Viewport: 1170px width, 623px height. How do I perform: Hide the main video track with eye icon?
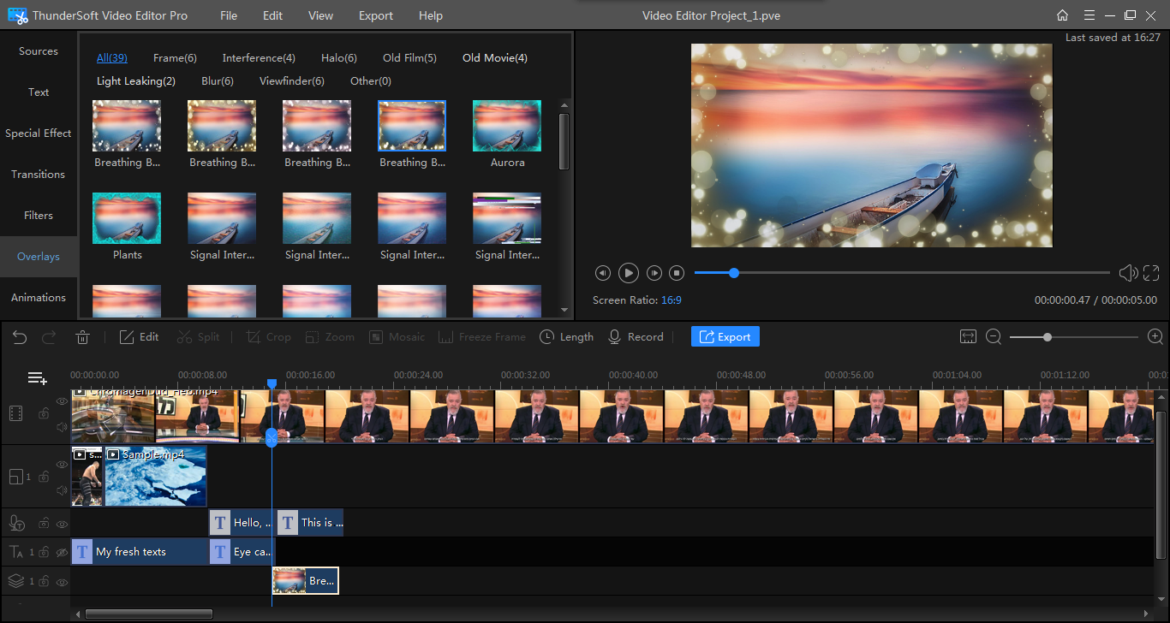click(62, 400)
